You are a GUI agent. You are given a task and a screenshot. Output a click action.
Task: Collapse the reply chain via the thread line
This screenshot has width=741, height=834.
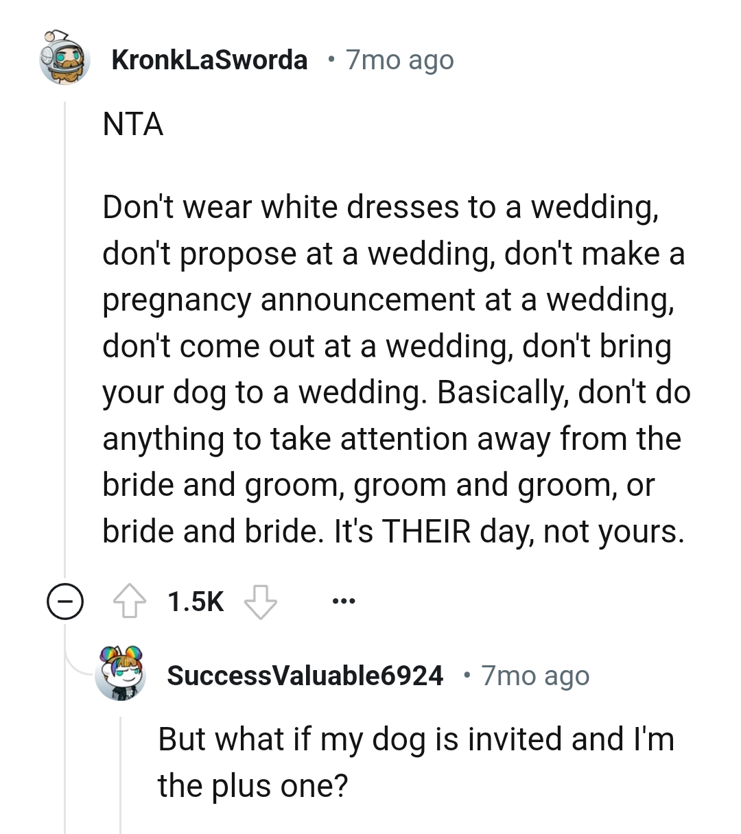pos(64,343)
